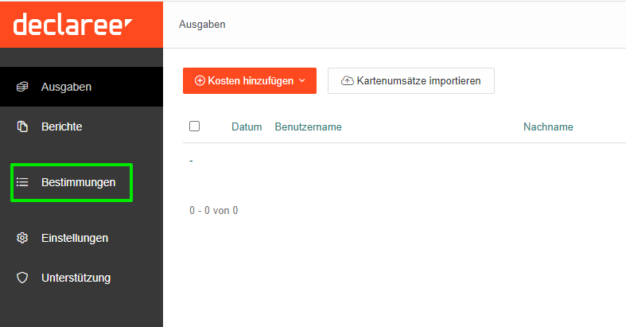
Task: Click the Benutzername column header
Action: (x=308, y=127)
